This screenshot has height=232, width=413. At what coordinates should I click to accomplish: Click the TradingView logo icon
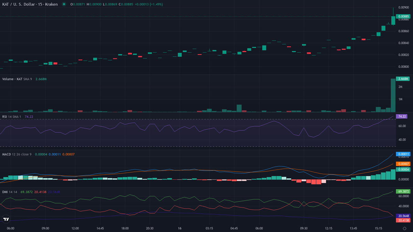click(6, 219)
